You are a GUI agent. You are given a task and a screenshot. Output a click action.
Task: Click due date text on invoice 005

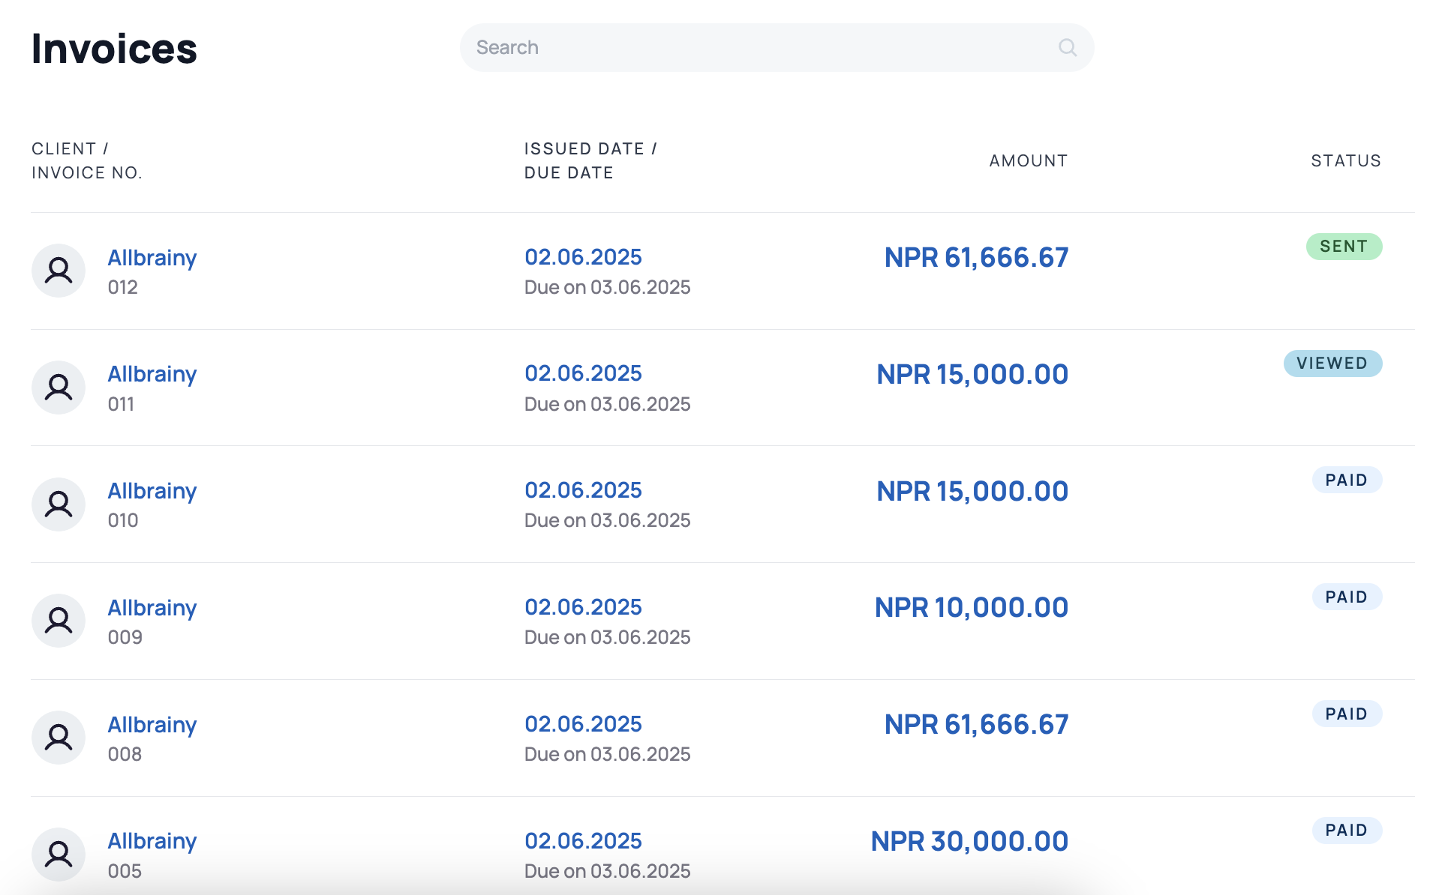click(607, 871)
